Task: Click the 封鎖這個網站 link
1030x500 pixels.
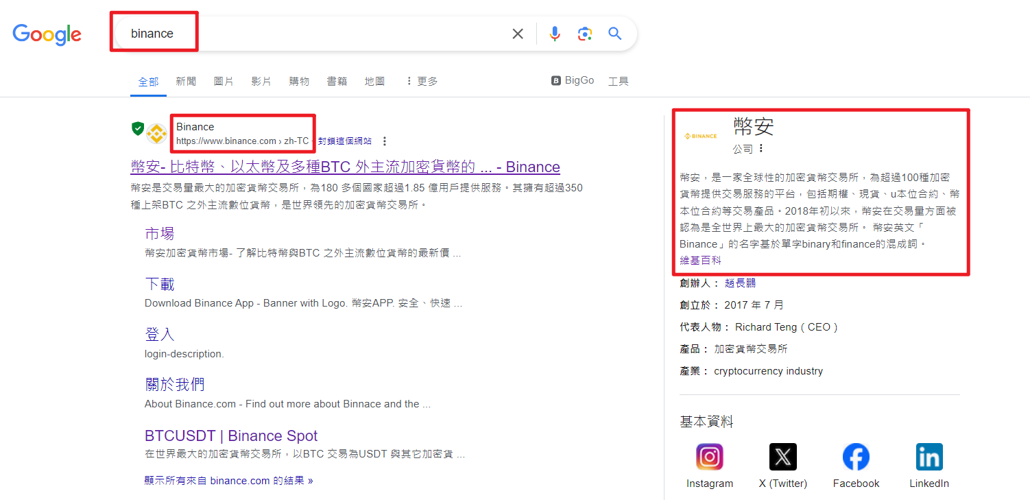Action: click(345, 141)
